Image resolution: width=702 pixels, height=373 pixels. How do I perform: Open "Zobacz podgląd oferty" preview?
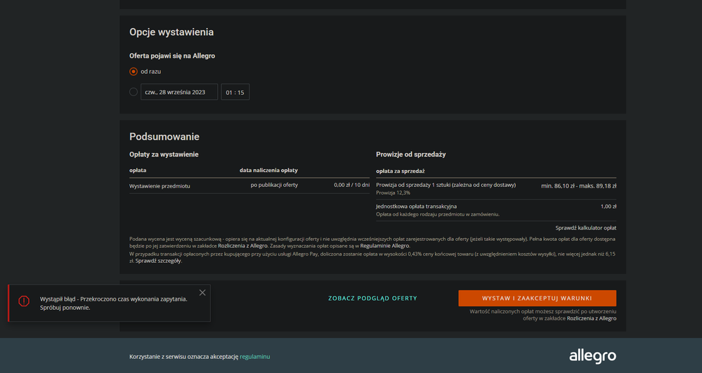pos(372,299)
